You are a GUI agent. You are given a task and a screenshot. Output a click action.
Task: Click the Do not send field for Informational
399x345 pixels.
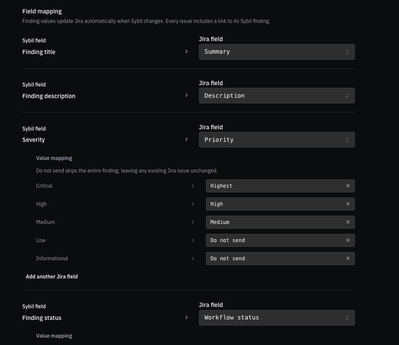click(280, 258)
